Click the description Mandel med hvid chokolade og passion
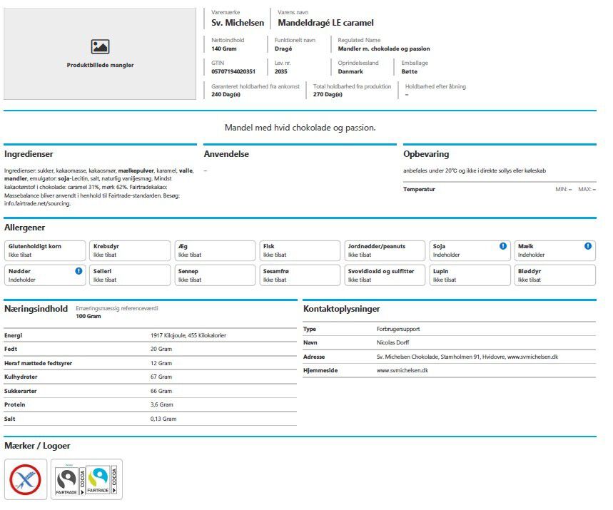 tap(300, 128)
